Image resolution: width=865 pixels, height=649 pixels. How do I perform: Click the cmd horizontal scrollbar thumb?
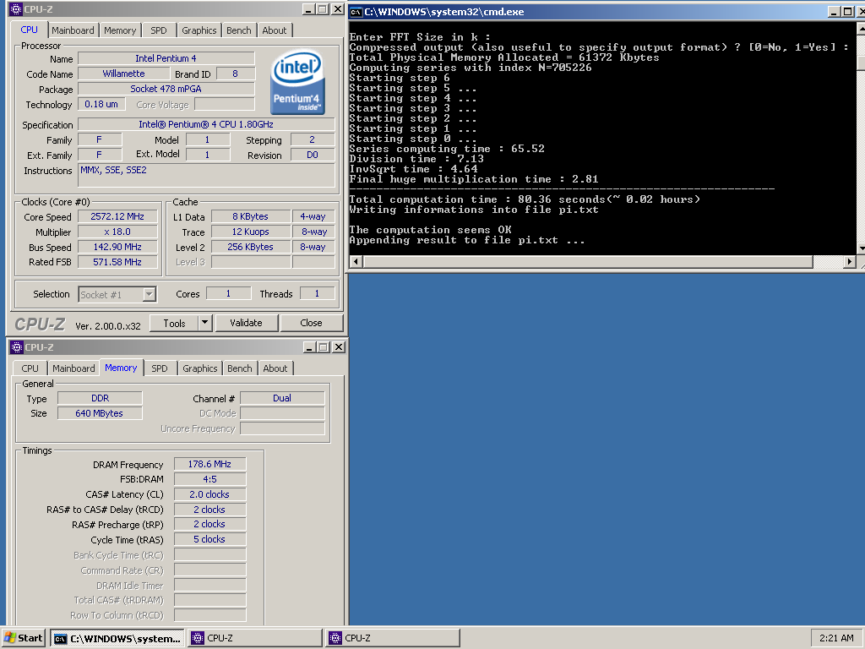click(x=588, y=262)
